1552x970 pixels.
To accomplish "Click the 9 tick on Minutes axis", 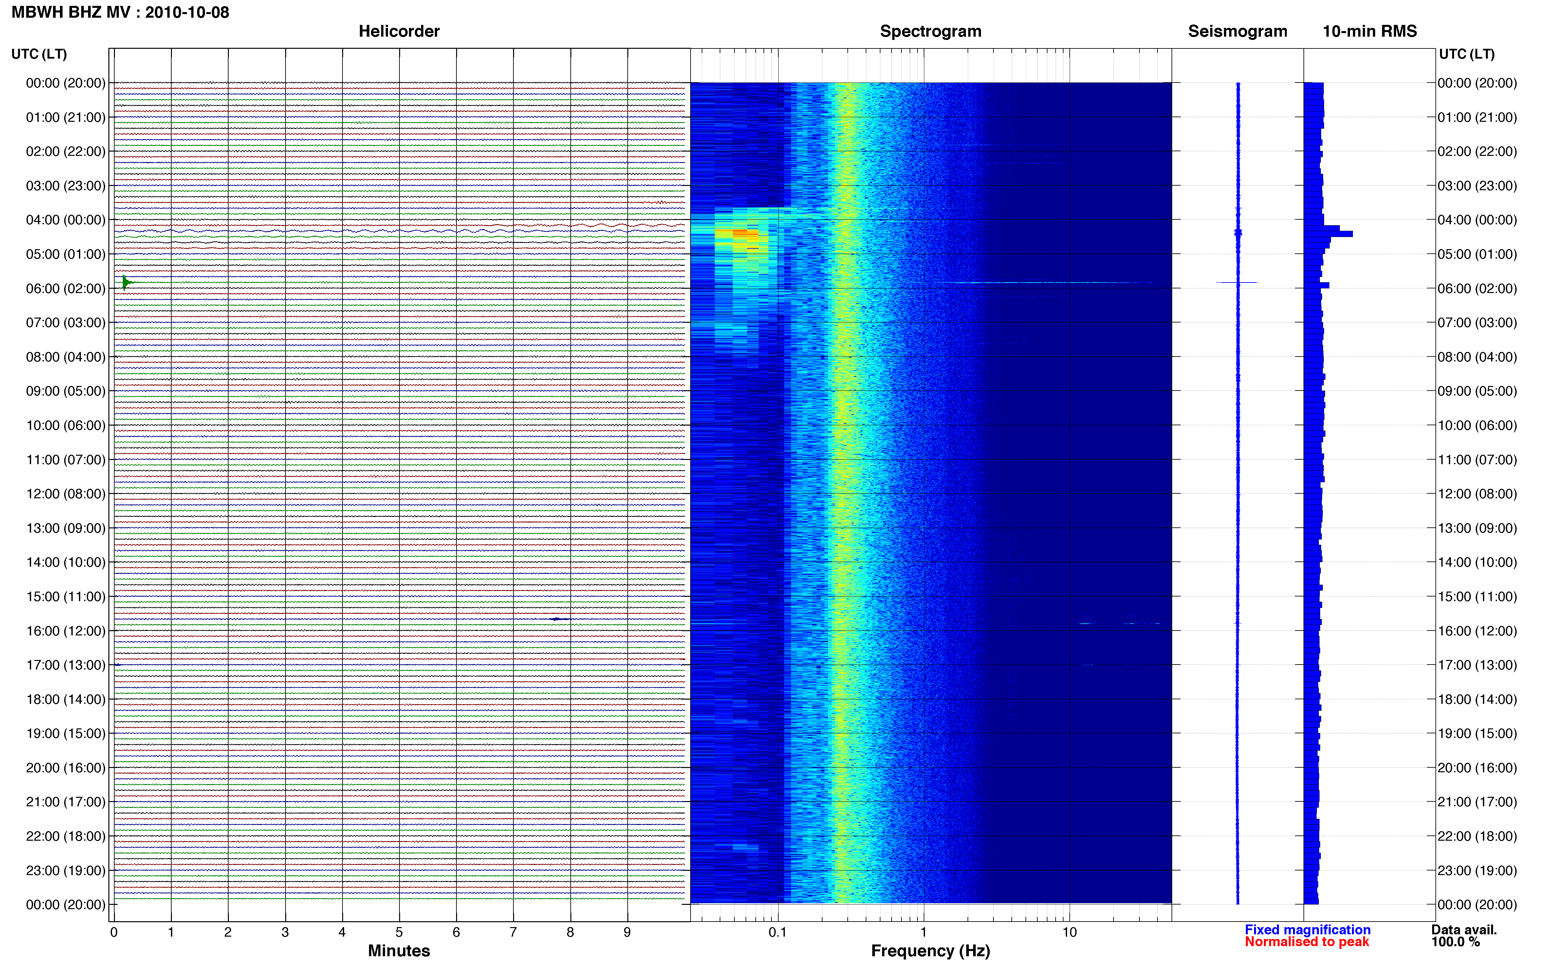I will point(627,932).
